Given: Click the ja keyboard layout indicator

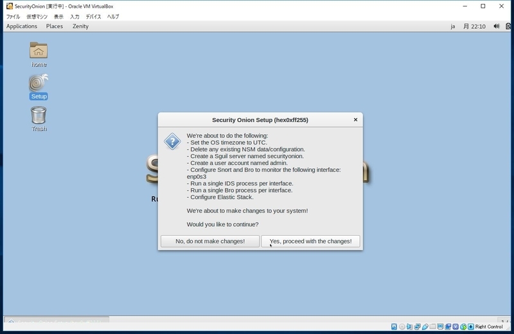Looking at the screenshot, I should 453,26.
